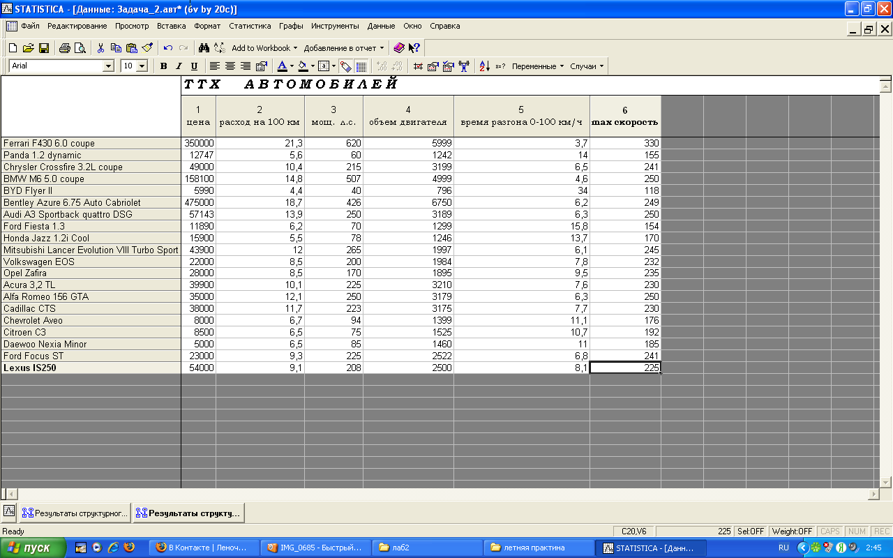Open variable specifications icon
Screen dimensions: 893x558
click(x=433, y=66)
